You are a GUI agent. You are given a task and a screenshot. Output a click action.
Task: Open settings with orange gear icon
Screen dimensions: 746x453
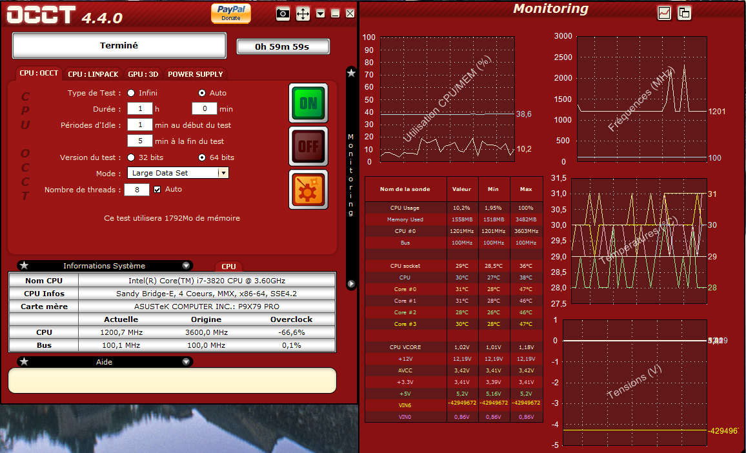(x=308, y=190)
